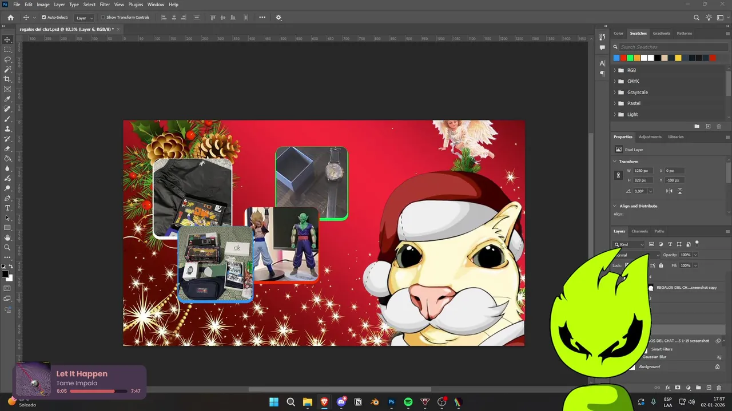Expand the Pastel swatch group

coord(615,103)
